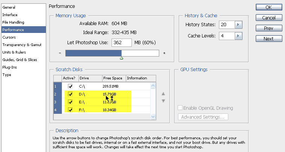Click the Information column header
Viewport: 285px width, 152px height.
141,78
